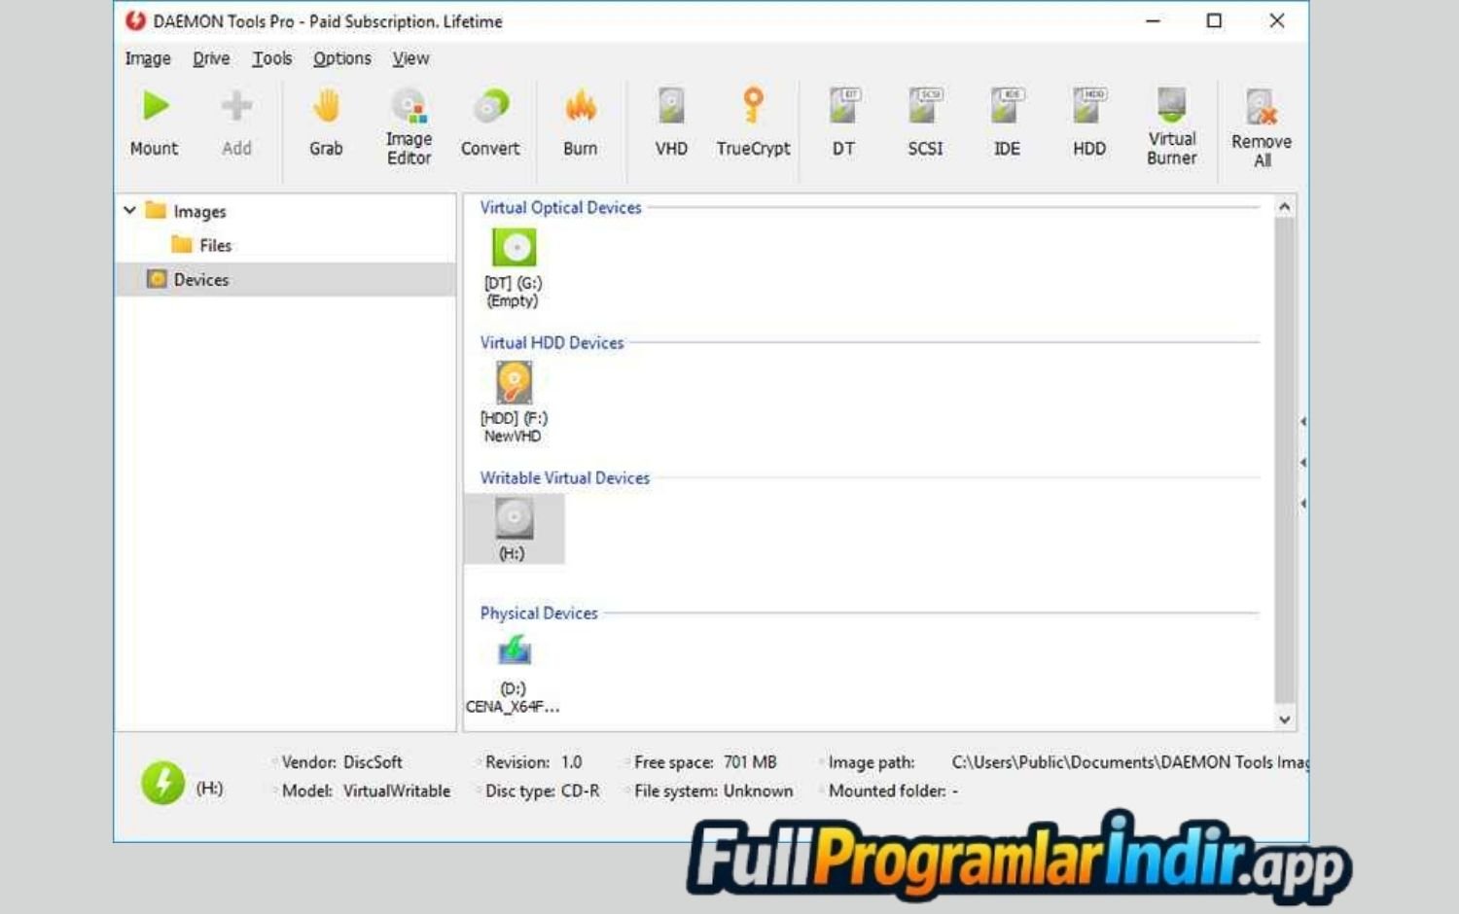
Task: Click the CENA_X64F... device label
Action: pyautogui.click(x=513, y=707)
